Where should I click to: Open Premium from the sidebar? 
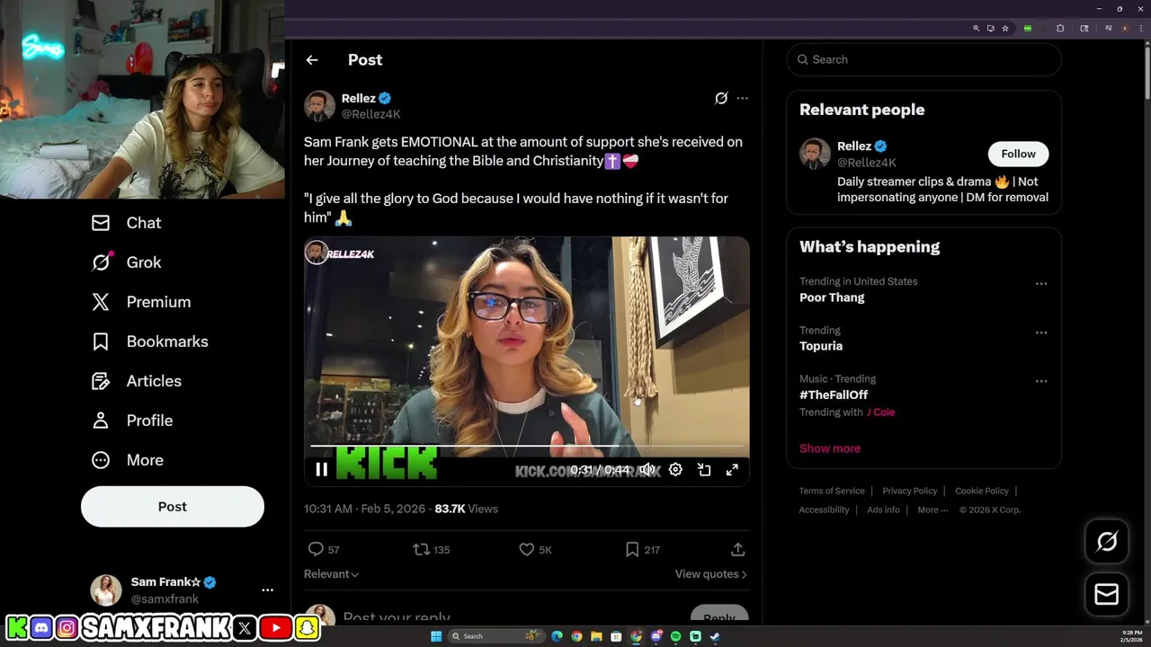pos(141,302)
